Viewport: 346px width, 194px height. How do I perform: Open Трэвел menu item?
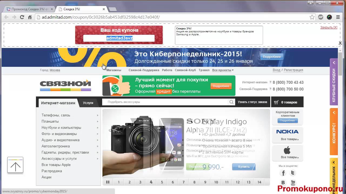pyautogui.click(x=204, y=70)
